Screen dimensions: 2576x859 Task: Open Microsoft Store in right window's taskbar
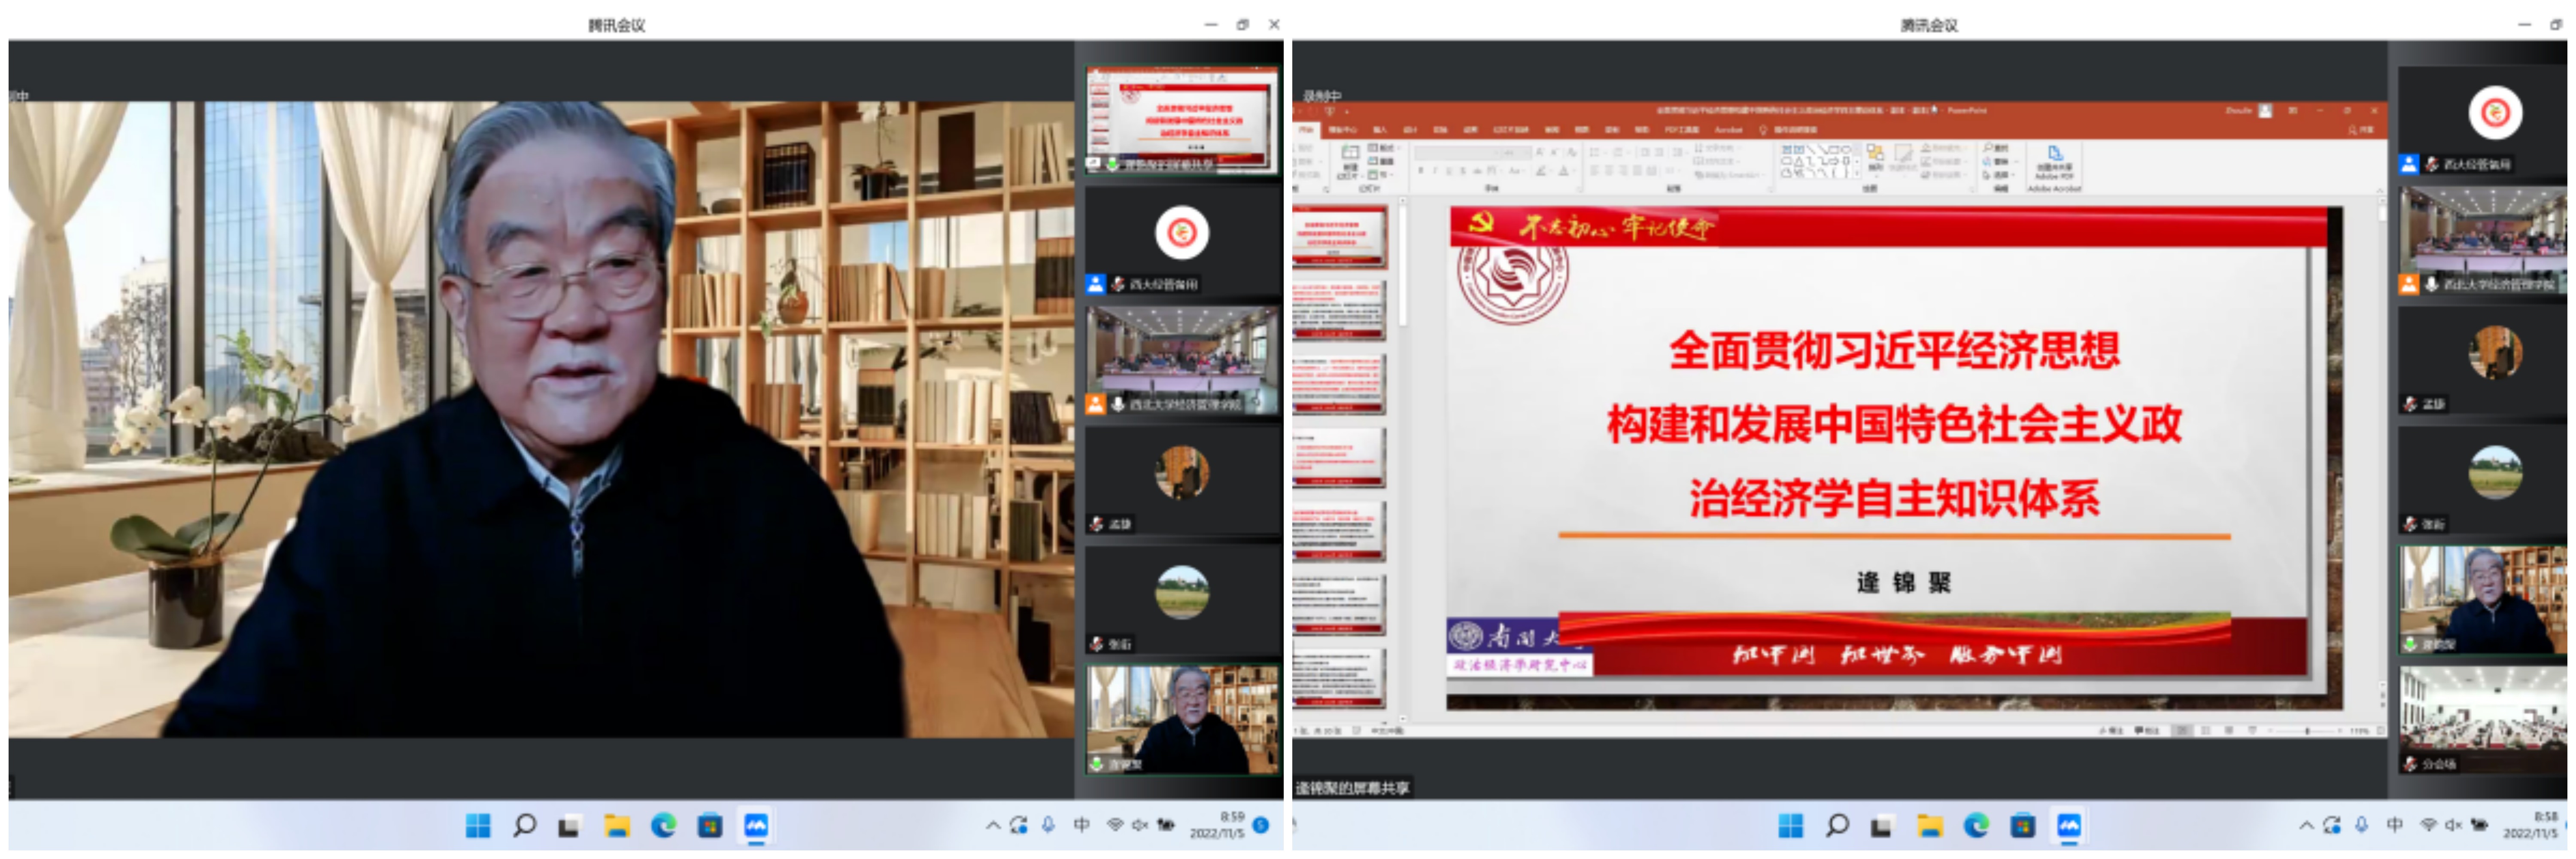click(2022, 826)
